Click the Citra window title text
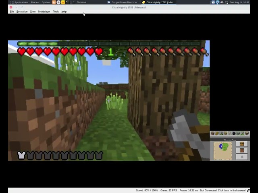This screenshot has height=193, width=258. point(129,7)
